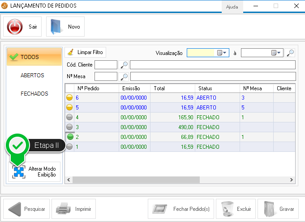Click the total 165,90 cell
The height and width of the screenshot is (222, 305).
click(x=172, y=117)
